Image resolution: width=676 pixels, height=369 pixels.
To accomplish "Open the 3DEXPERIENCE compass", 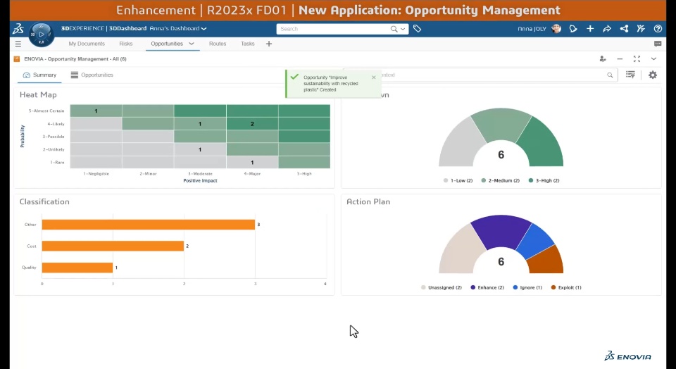I will pos(42,34).
